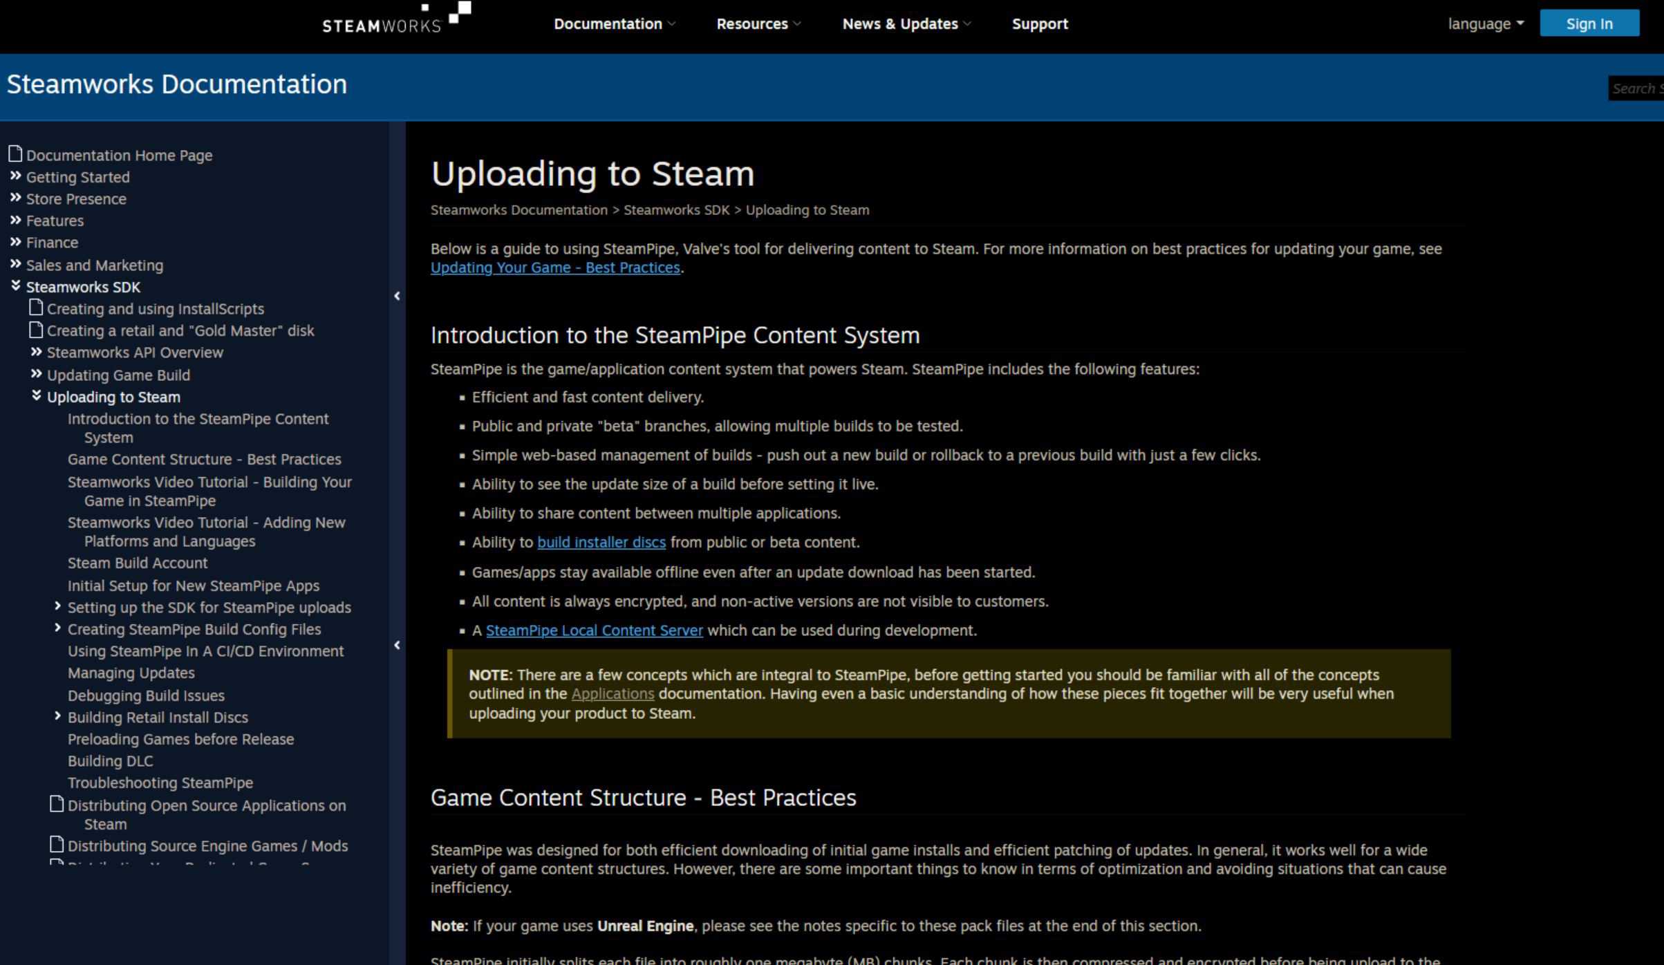This screenshot has width=1664, height=965.
Task: Collapse the Uploading to Steam tree node
Action: point(36,395)
